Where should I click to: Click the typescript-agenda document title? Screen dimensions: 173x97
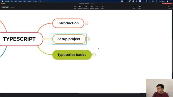[84, 4]
